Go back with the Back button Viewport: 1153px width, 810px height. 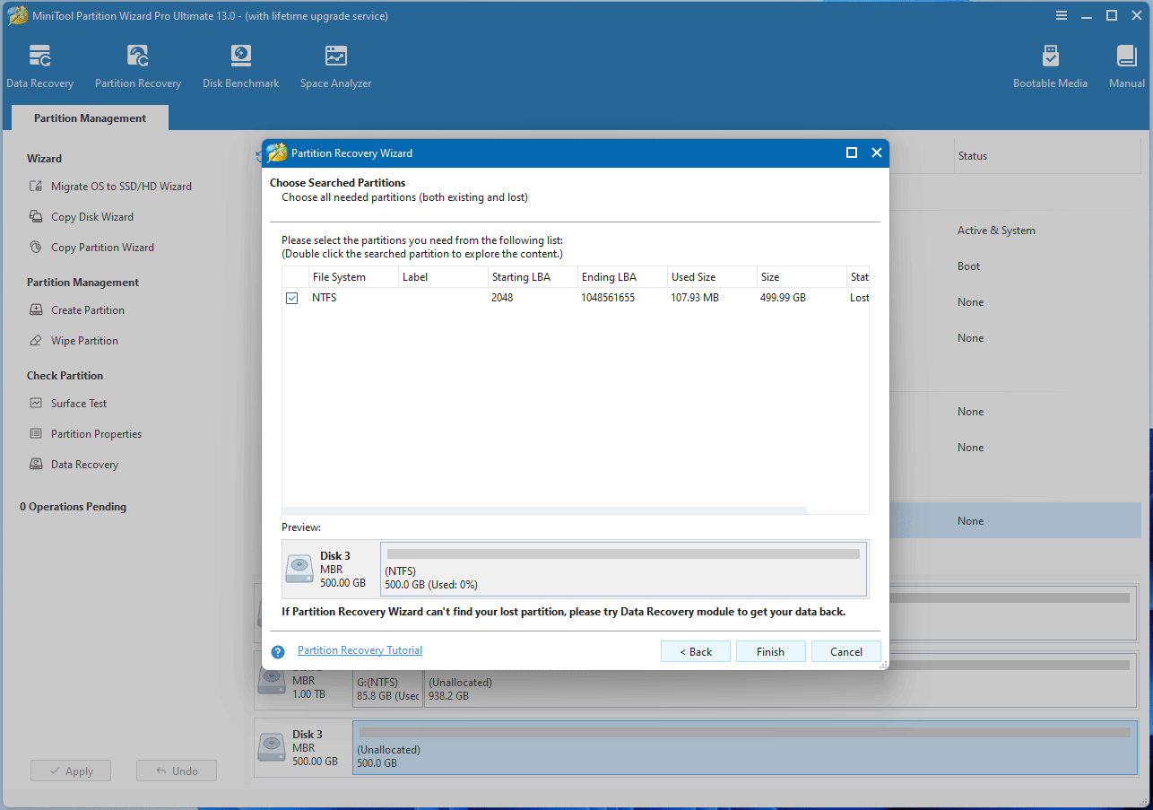[x=695, y=652]
